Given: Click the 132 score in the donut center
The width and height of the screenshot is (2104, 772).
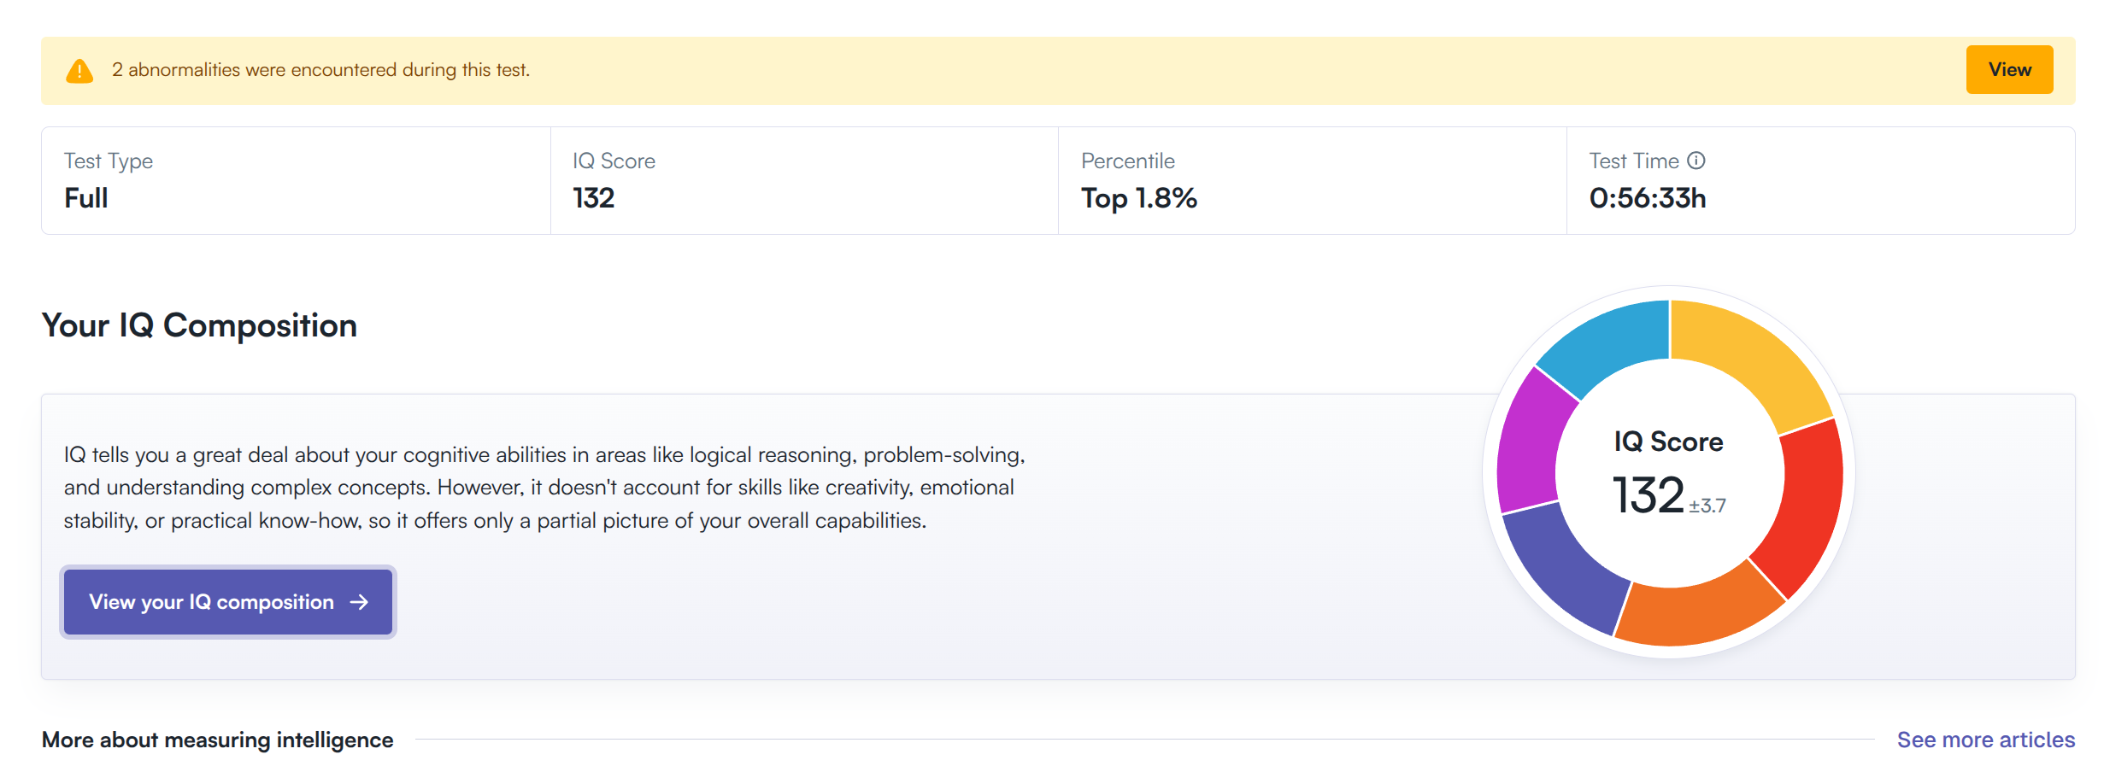Looking at the screenshot, I should [x=1648, y=495].
